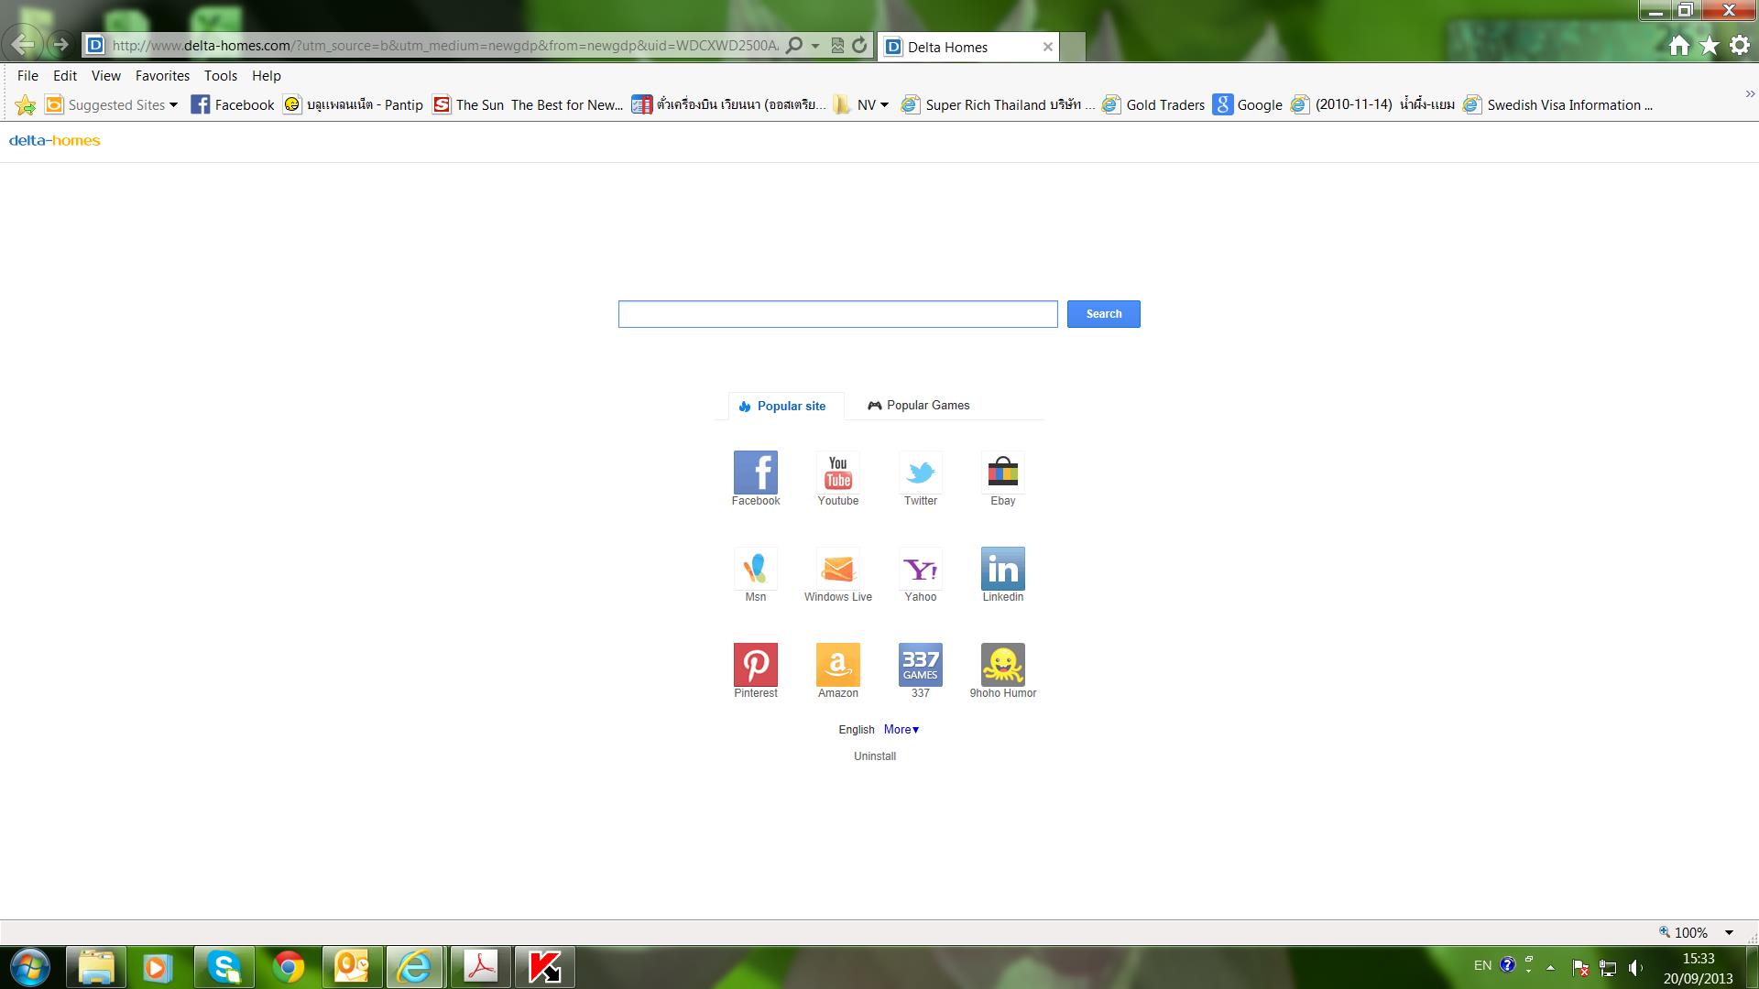
Task: Open the Gold Traders bookmark
Action: (1154, 105)
